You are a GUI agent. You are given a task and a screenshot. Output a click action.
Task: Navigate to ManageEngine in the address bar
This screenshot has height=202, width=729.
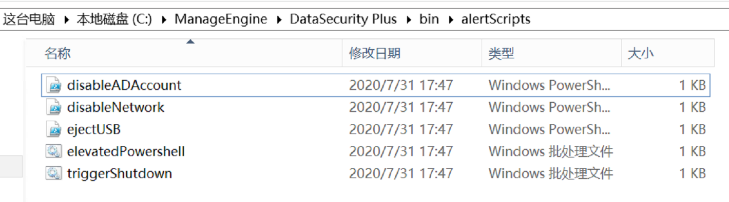[221, 19]
